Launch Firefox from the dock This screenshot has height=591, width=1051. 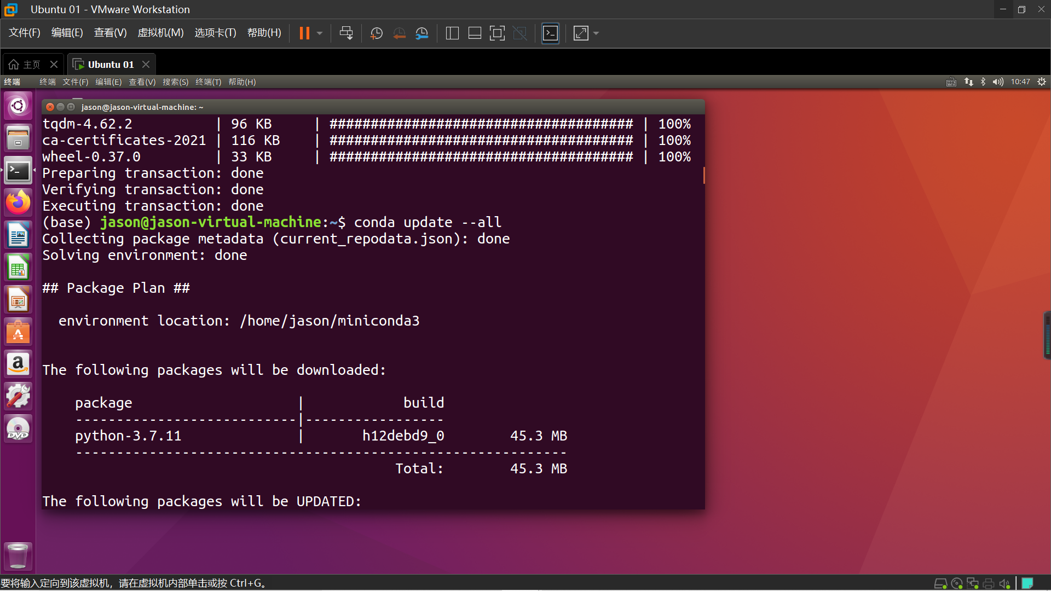pyautogui.click(x=18, y=203)
